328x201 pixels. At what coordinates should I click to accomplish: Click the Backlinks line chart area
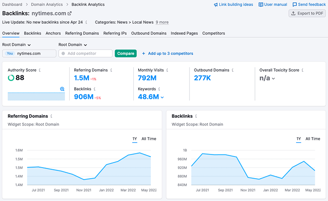[253, 169]
